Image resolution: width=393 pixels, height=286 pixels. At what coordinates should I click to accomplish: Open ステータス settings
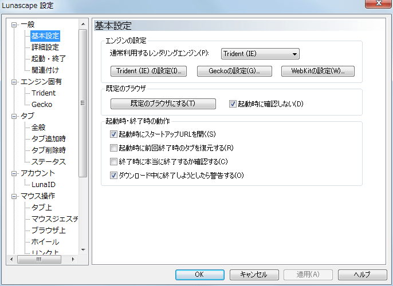coord(49,162)
